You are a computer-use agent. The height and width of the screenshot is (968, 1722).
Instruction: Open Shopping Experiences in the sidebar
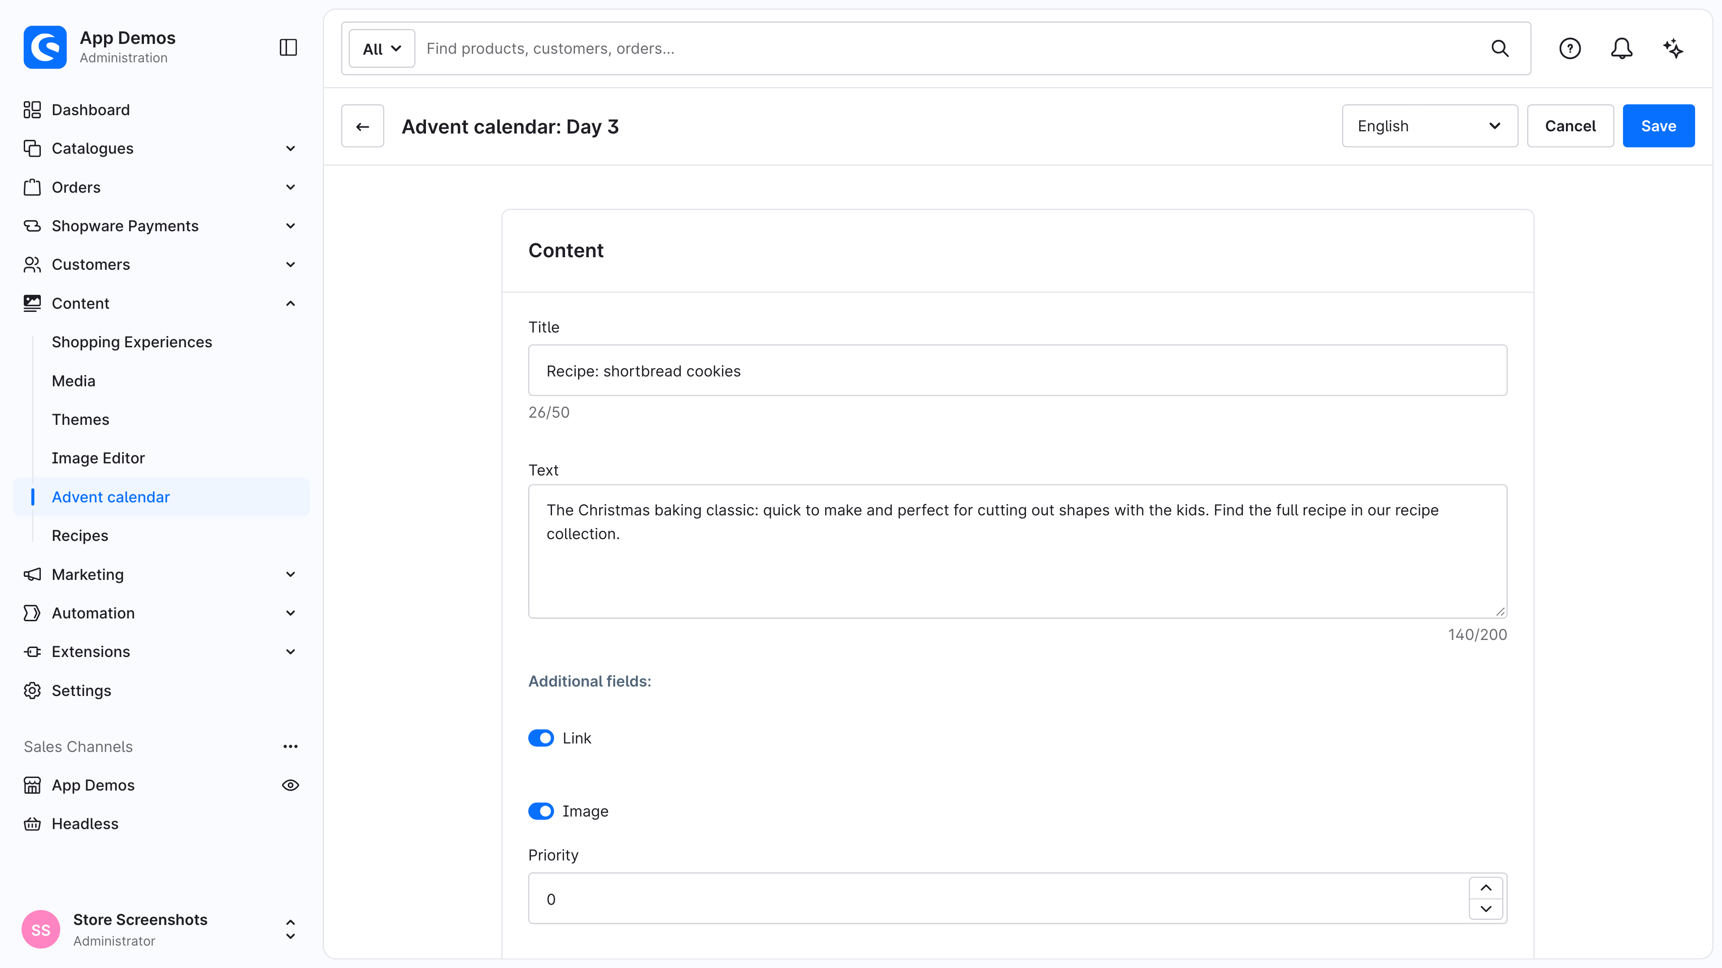(x=132, y=342)
